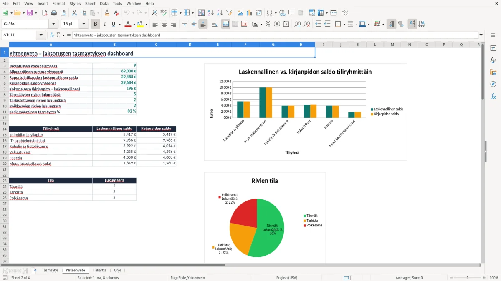Select the Clone Formatting paintbrush
Screen dimensions: 501x281
click(107, 13)
